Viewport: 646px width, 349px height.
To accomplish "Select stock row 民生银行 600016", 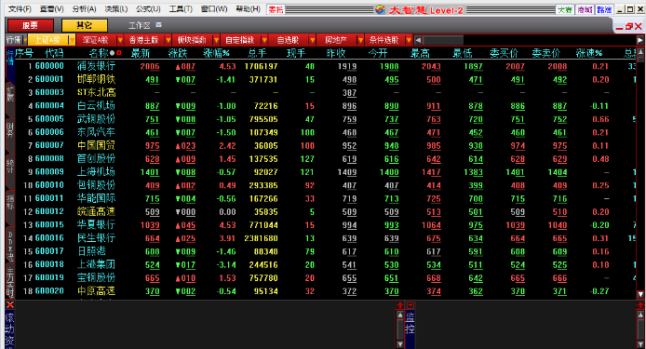I will click(326, 238).
